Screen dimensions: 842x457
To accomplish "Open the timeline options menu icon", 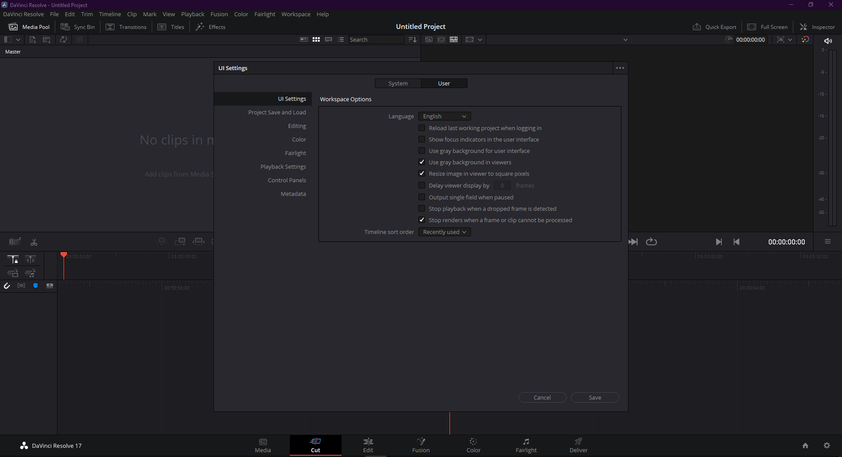I will pos(828,241).
